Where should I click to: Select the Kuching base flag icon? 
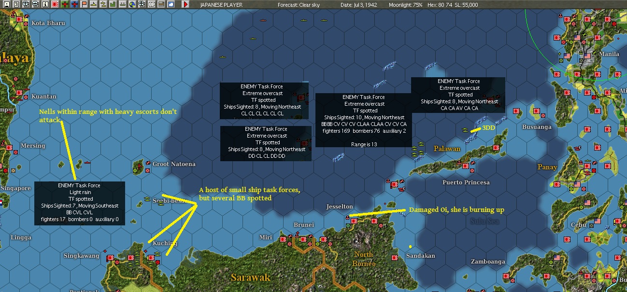(151, 258)
